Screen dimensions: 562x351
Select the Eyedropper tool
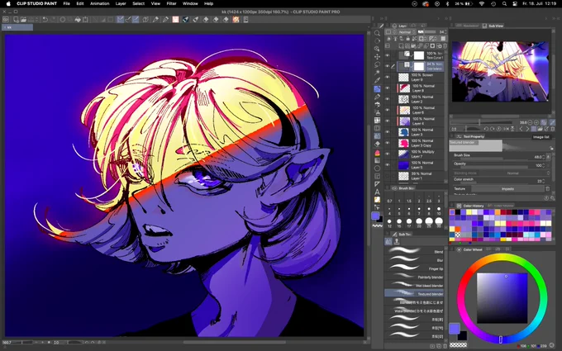click(377, 81)
